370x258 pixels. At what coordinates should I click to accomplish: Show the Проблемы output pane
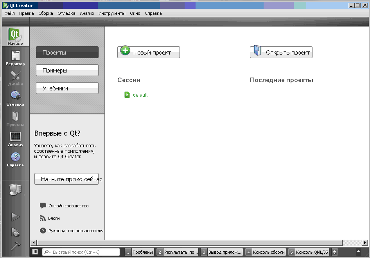pos(140,252)
